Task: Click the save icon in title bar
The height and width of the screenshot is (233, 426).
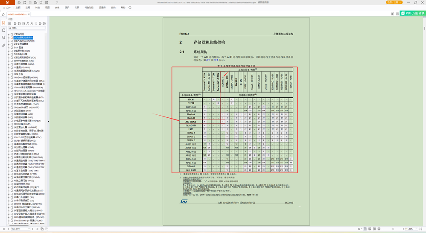Action: (x=30, y=3)
